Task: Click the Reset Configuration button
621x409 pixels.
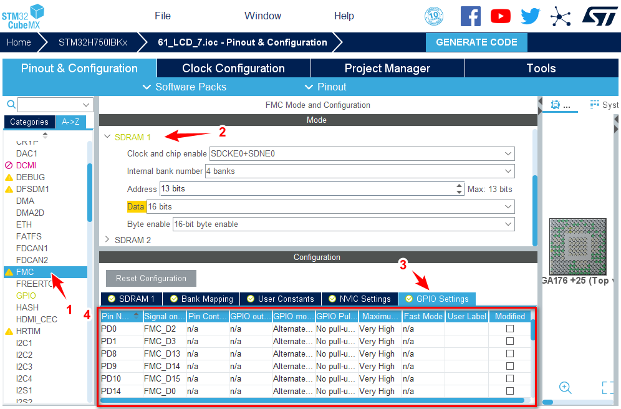Action: pos(151,278)
